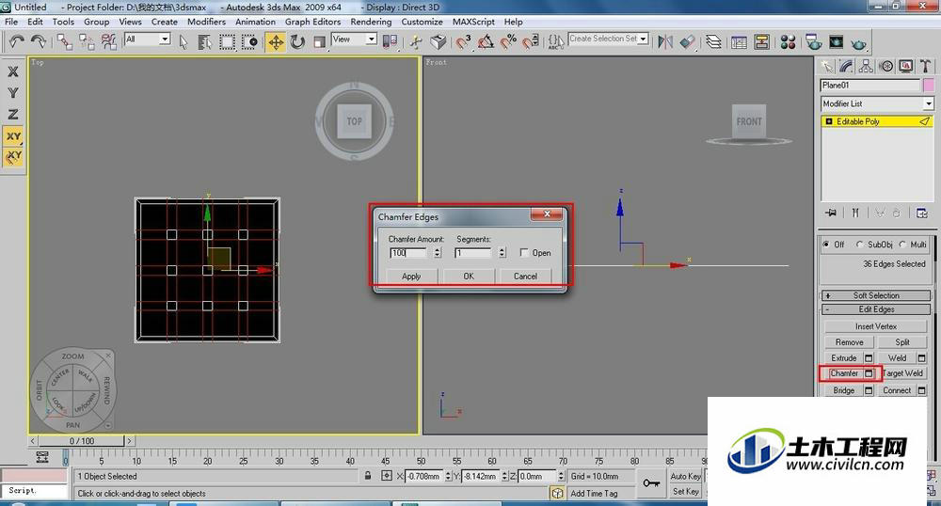941x506 pixels.
Task: Switch to the Motion panel tab
Action: click(x=885, y=66)
